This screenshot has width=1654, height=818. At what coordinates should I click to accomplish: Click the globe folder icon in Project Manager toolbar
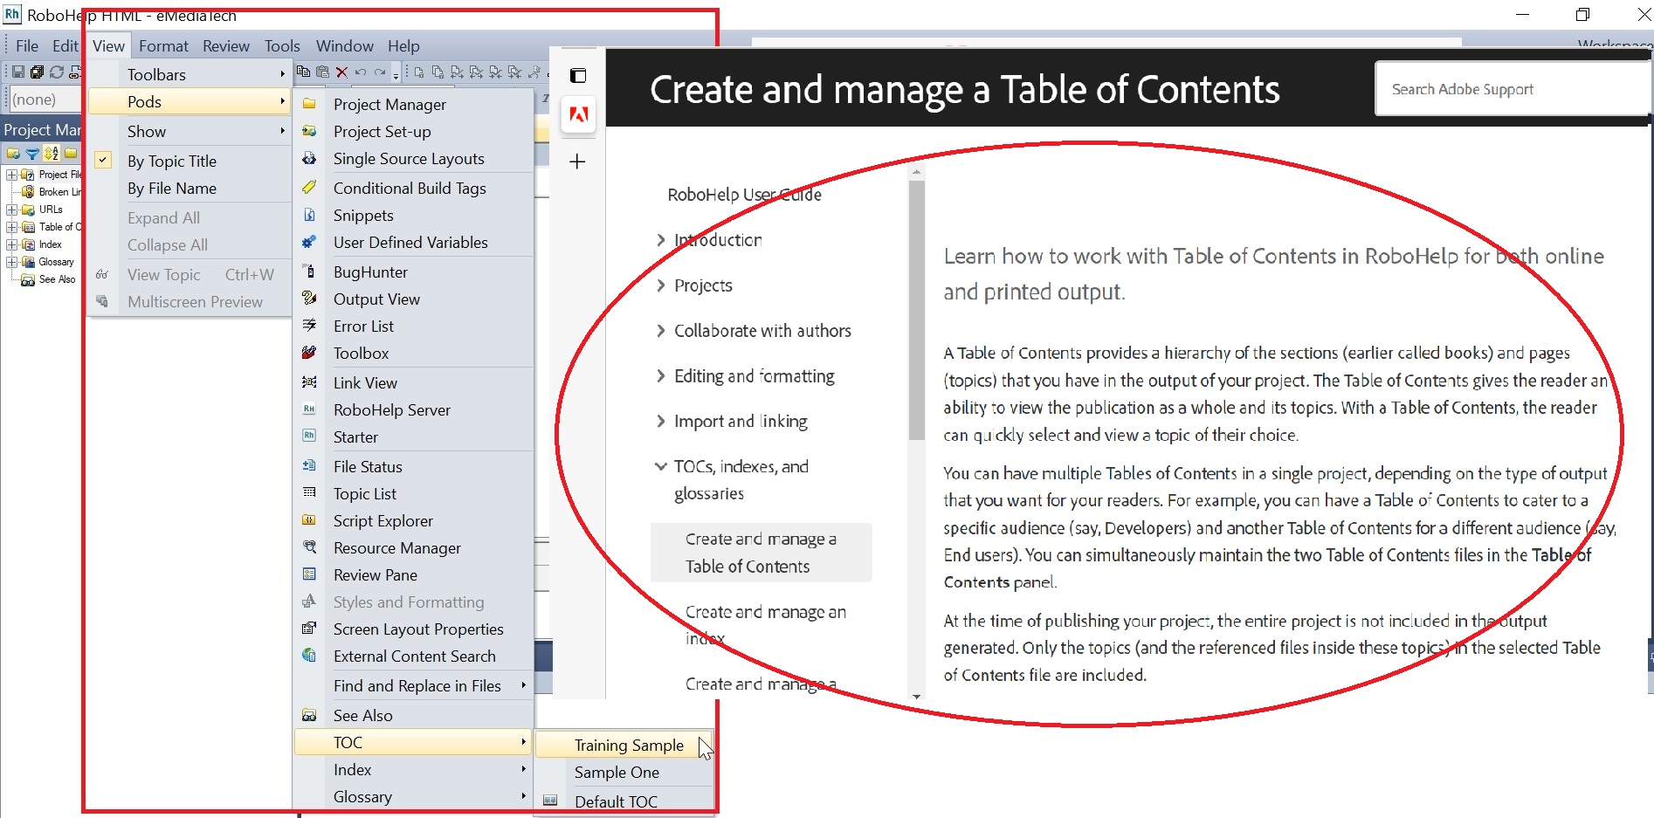click(13, 154)
